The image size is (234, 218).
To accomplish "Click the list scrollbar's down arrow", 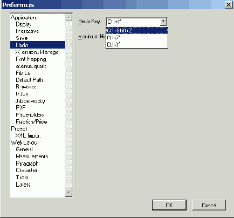I will [x=68, y=193].
